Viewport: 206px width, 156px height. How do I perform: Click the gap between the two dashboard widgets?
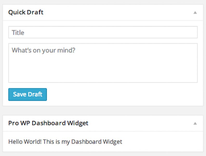click(103, 110)
